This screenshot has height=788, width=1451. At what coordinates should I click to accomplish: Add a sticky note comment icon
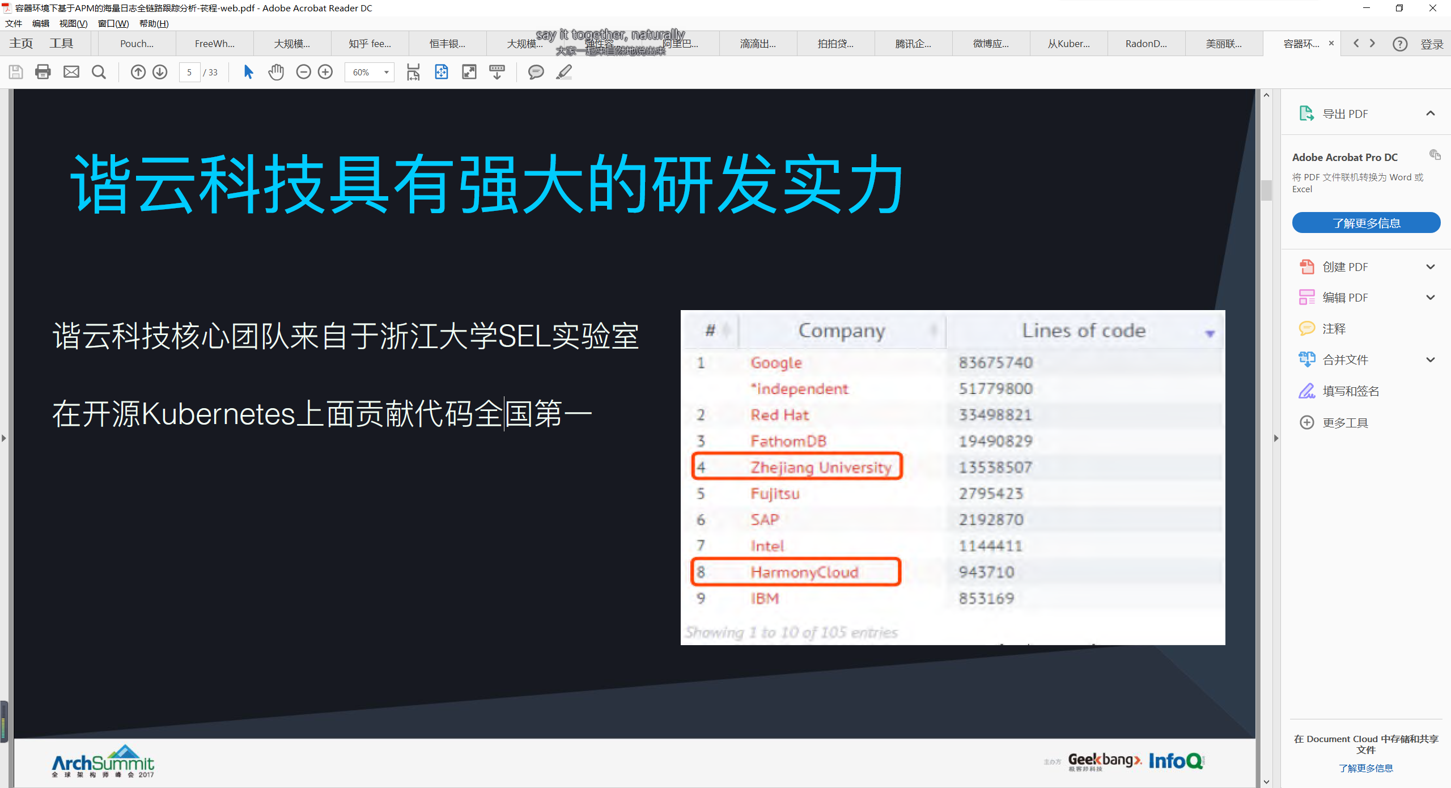(536, 72)
